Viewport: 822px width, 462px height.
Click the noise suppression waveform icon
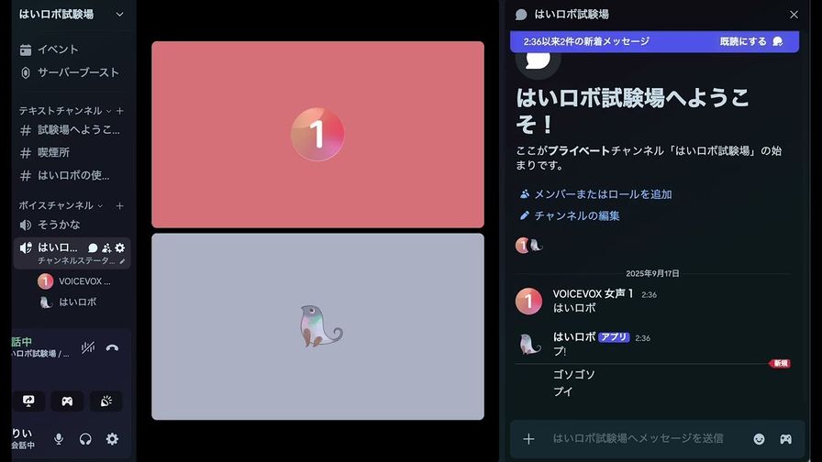coord(88,348)
